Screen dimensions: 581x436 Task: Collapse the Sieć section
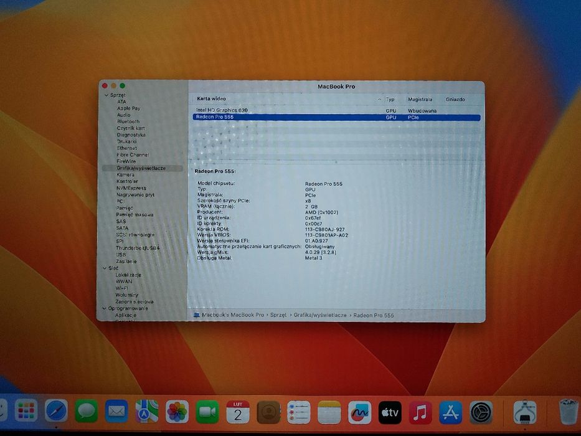[x=105, y=268]
